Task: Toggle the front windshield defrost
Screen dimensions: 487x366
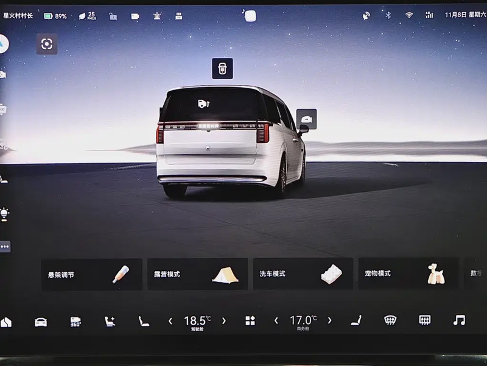Action: click(x=390, y=320)
